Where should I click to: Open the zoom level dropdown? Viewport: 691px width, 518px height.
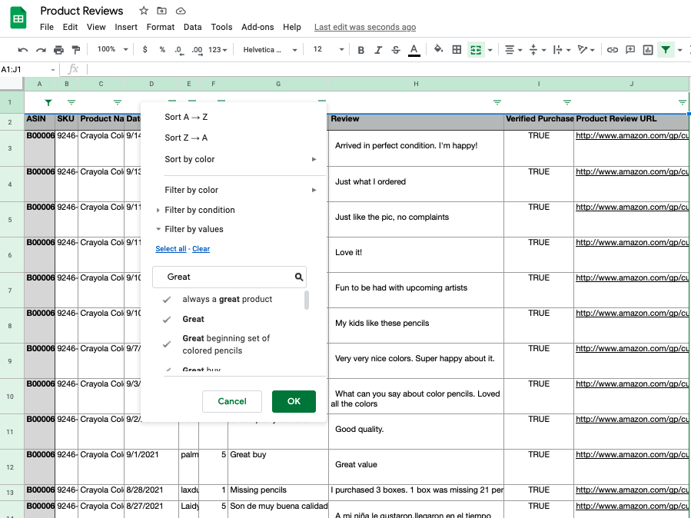tap(111, 50)
